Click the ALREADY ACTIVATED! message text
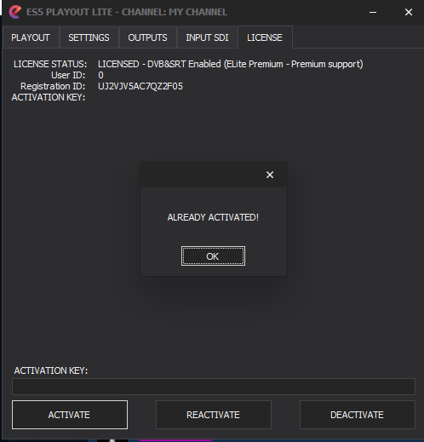This screenshot has height=442, width=424. 213,217
